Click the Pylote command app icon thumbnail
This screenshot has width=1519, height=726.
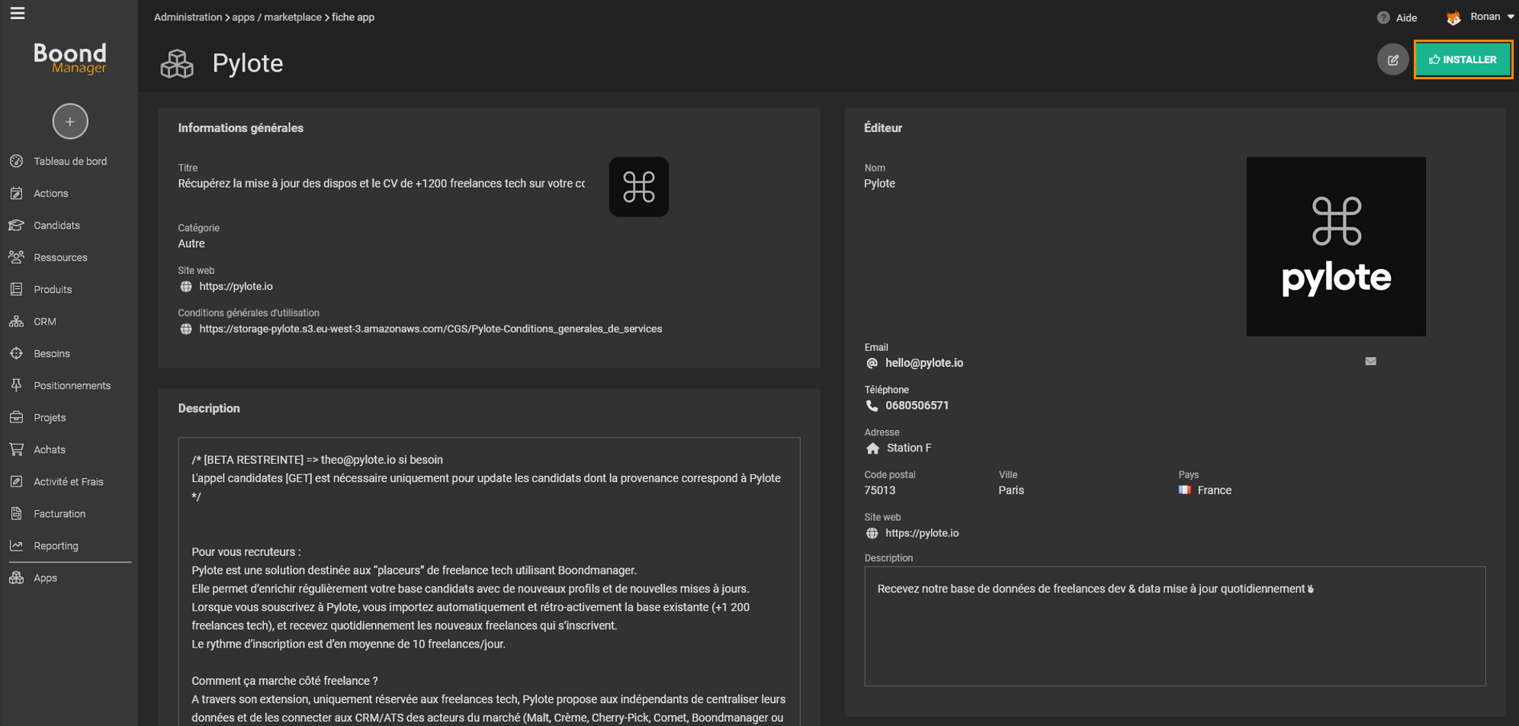(638, 187)
